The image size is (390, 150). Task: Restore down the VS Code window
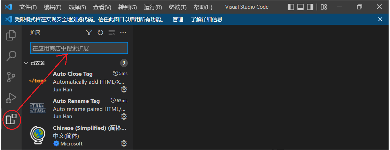[x=359, y=7]
